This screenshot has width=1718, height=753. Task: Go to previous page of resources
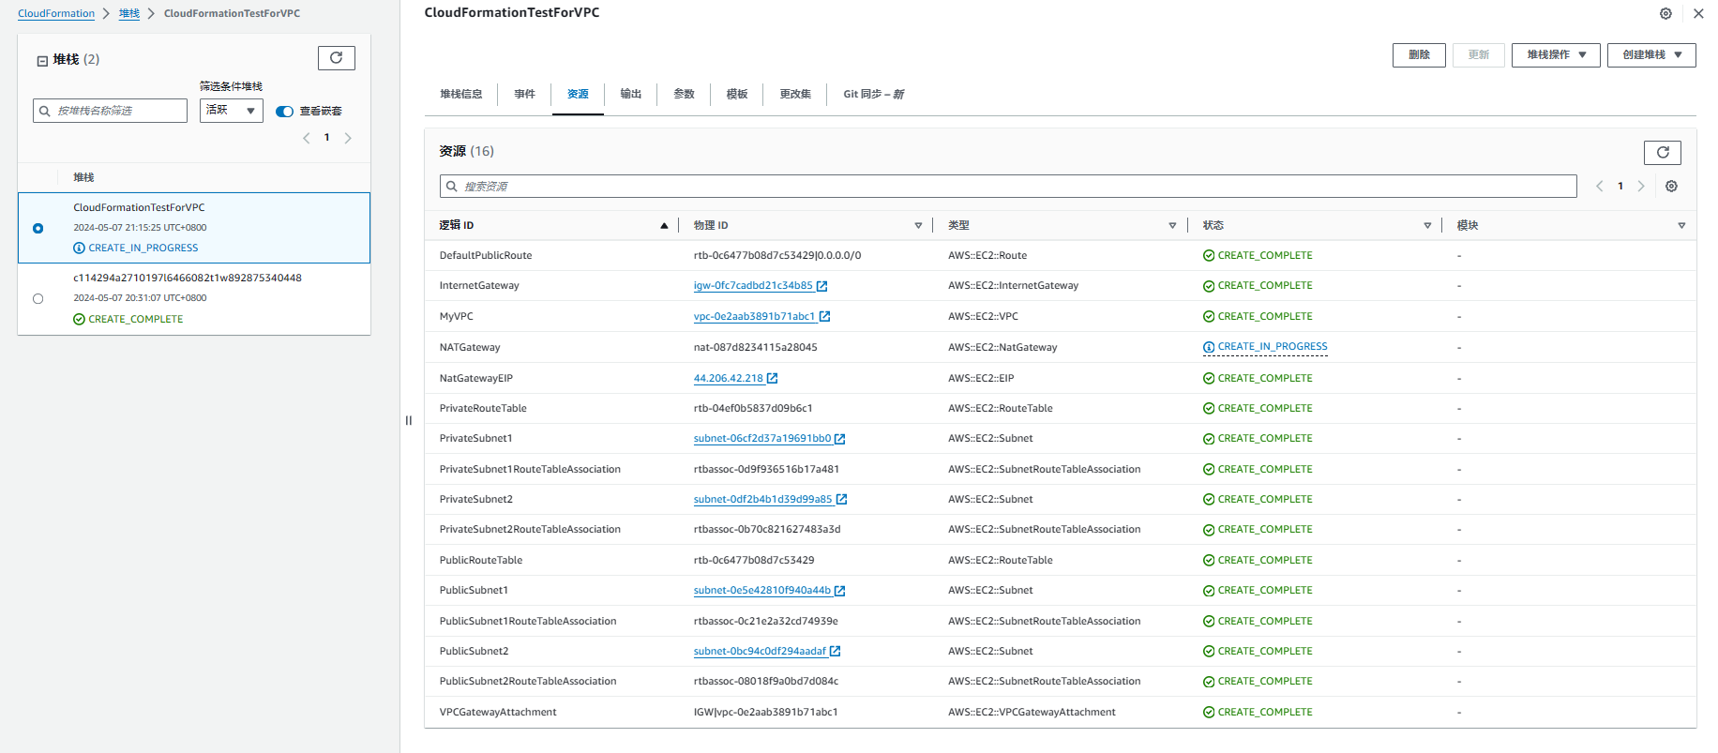tap(1600, 187)
